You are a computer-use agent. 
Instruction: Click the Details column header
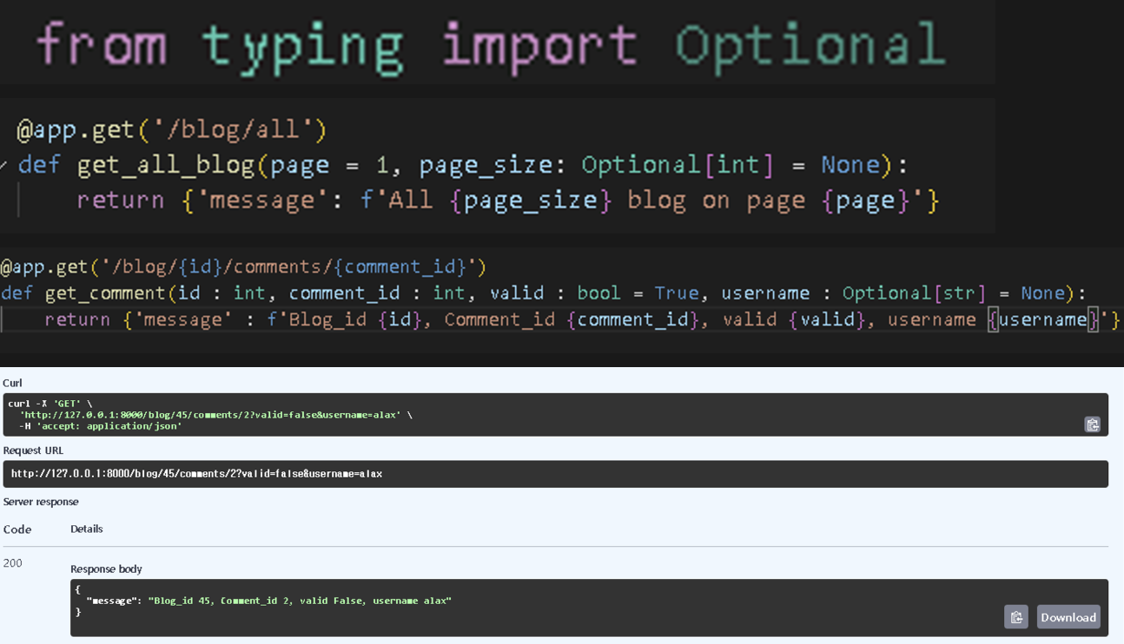coord(86,529)
